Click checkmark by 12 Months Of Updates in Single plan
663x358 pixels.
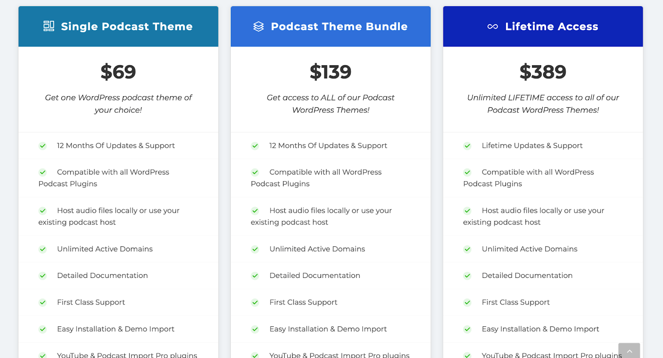click(43, 146)
